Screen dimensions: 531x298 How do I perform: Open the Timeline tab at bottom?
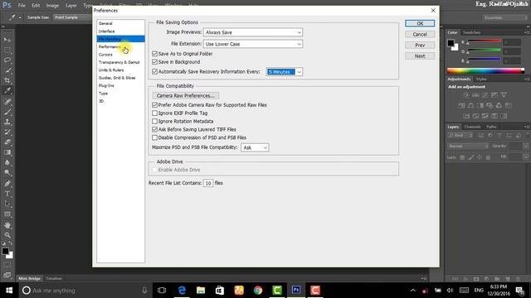click(x=54, y=279)
